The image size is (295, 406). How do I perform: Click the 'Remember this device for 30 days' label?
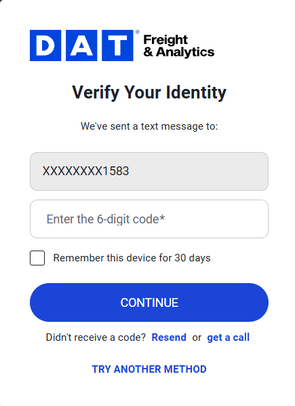click(x=132, y=258)
